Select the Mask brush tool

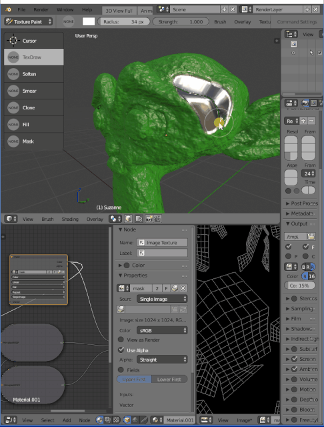click(34, 141)
